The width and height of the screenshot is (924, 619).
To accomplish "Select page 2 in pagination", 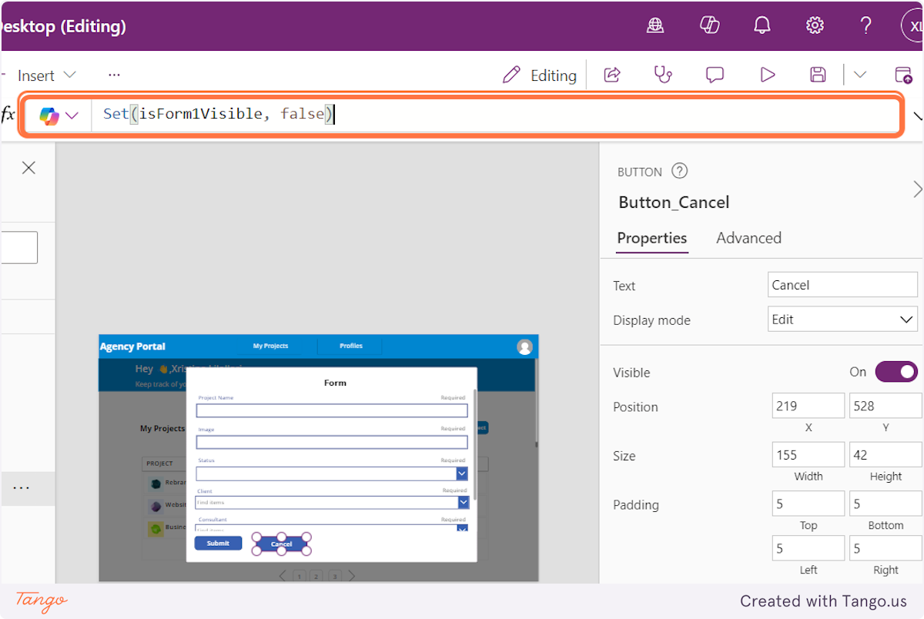I will click(x=316, y=576).
